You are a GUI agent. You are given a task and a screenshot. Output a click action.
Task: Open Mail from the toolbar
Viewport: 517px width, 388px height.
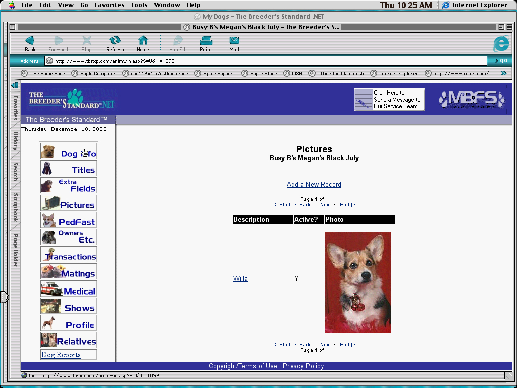(x=234, y=41)
